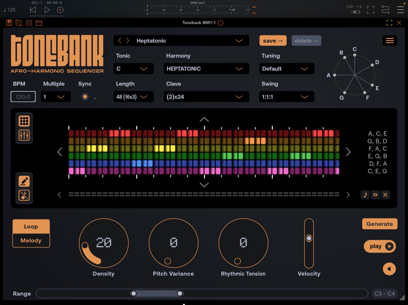Viewport: 408px width, 305px height.
Task: Shift sequencer pattern right
Action: (x=348, y=152)
